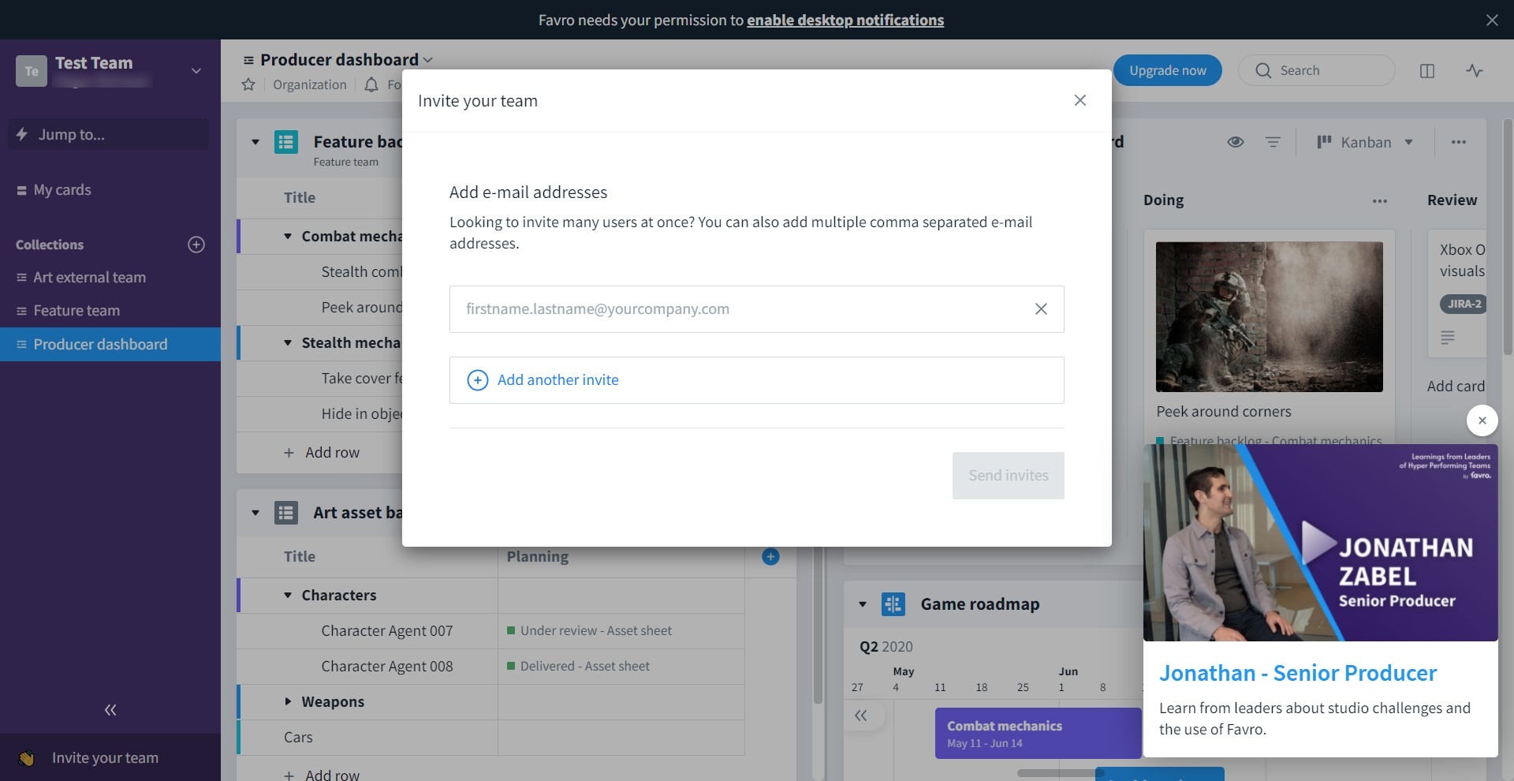Open the Kanban view dropdown
The height and width of the screenshot is (781, 1514).
coord(1365,142)
